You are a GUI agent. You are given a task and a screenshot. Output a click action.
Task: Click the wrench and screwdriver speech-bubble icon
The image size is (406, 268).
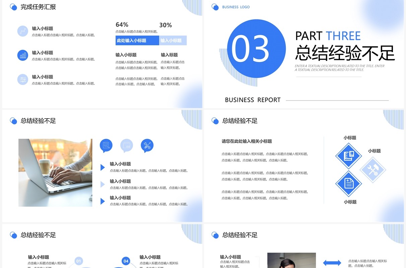(147, 146)
